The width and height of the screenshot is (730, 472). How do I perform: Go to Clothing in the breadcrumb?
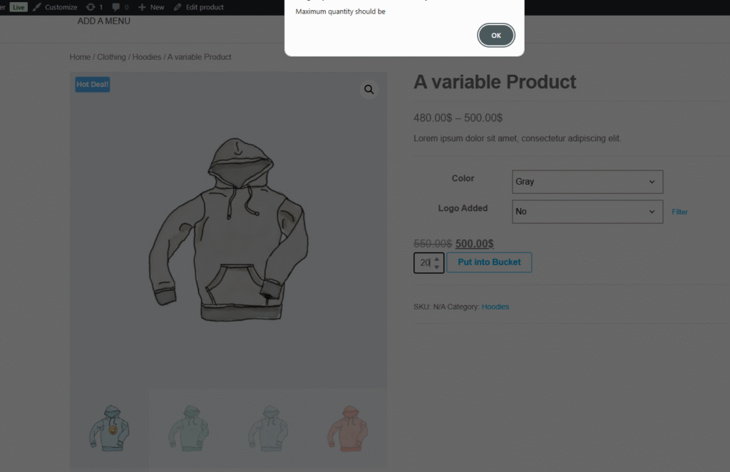(x=111, y=57)
